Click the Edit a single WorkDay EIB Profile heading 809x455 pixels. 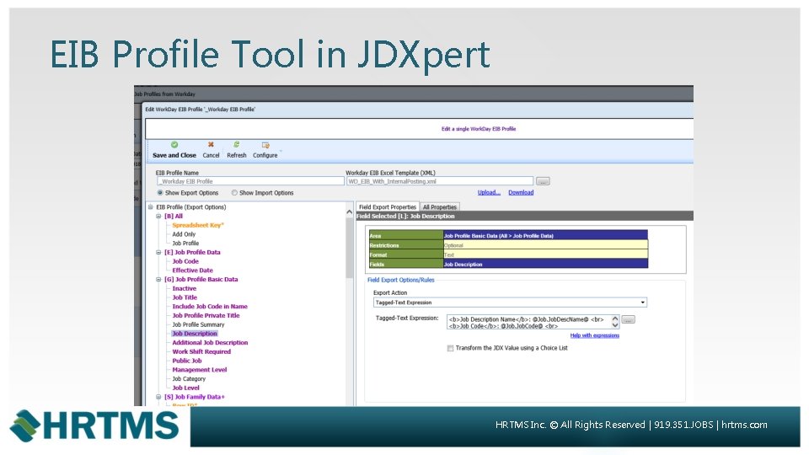tap(479, 129)
